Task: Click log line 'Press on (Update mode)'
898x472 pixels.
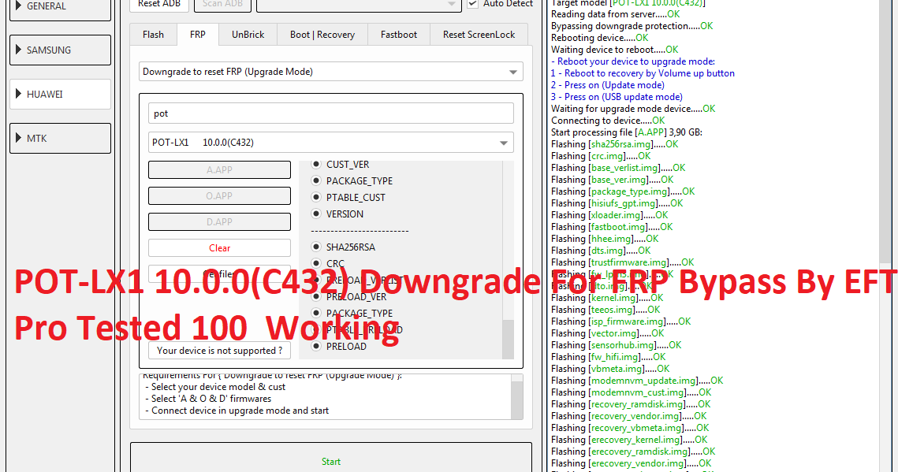Action: tap(608, 85)
